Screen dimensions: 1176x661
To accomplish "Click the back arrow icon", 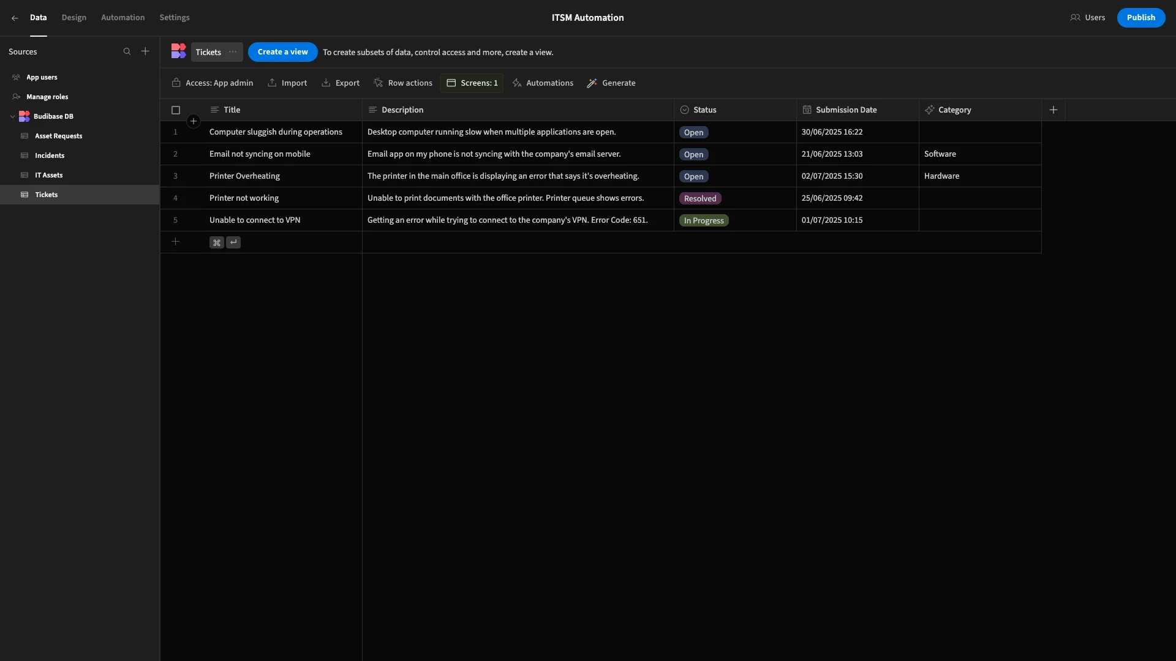I will (x=15, y=18).
